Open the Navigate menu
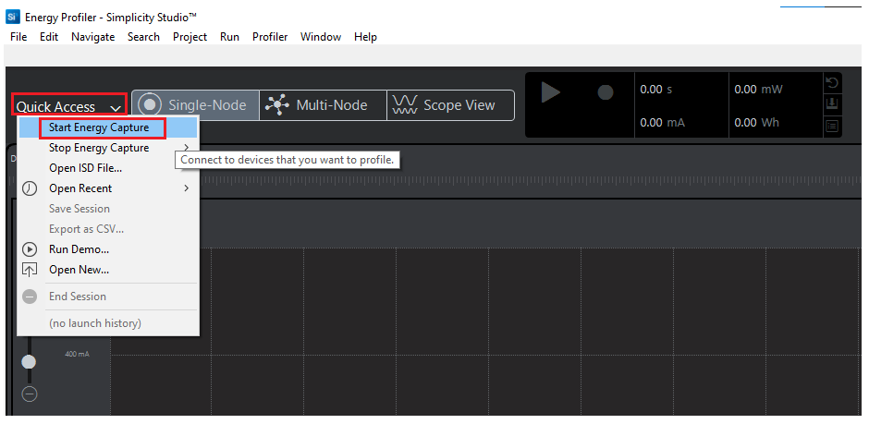 tap(92, 37)
